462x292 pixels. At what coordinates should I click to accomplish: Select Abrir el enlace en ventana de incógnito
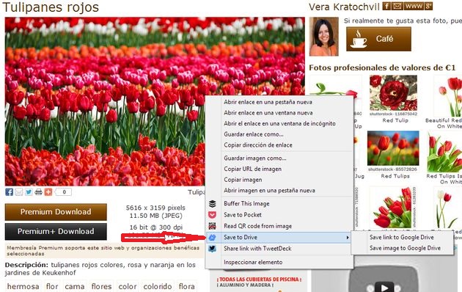click(279, 123)
